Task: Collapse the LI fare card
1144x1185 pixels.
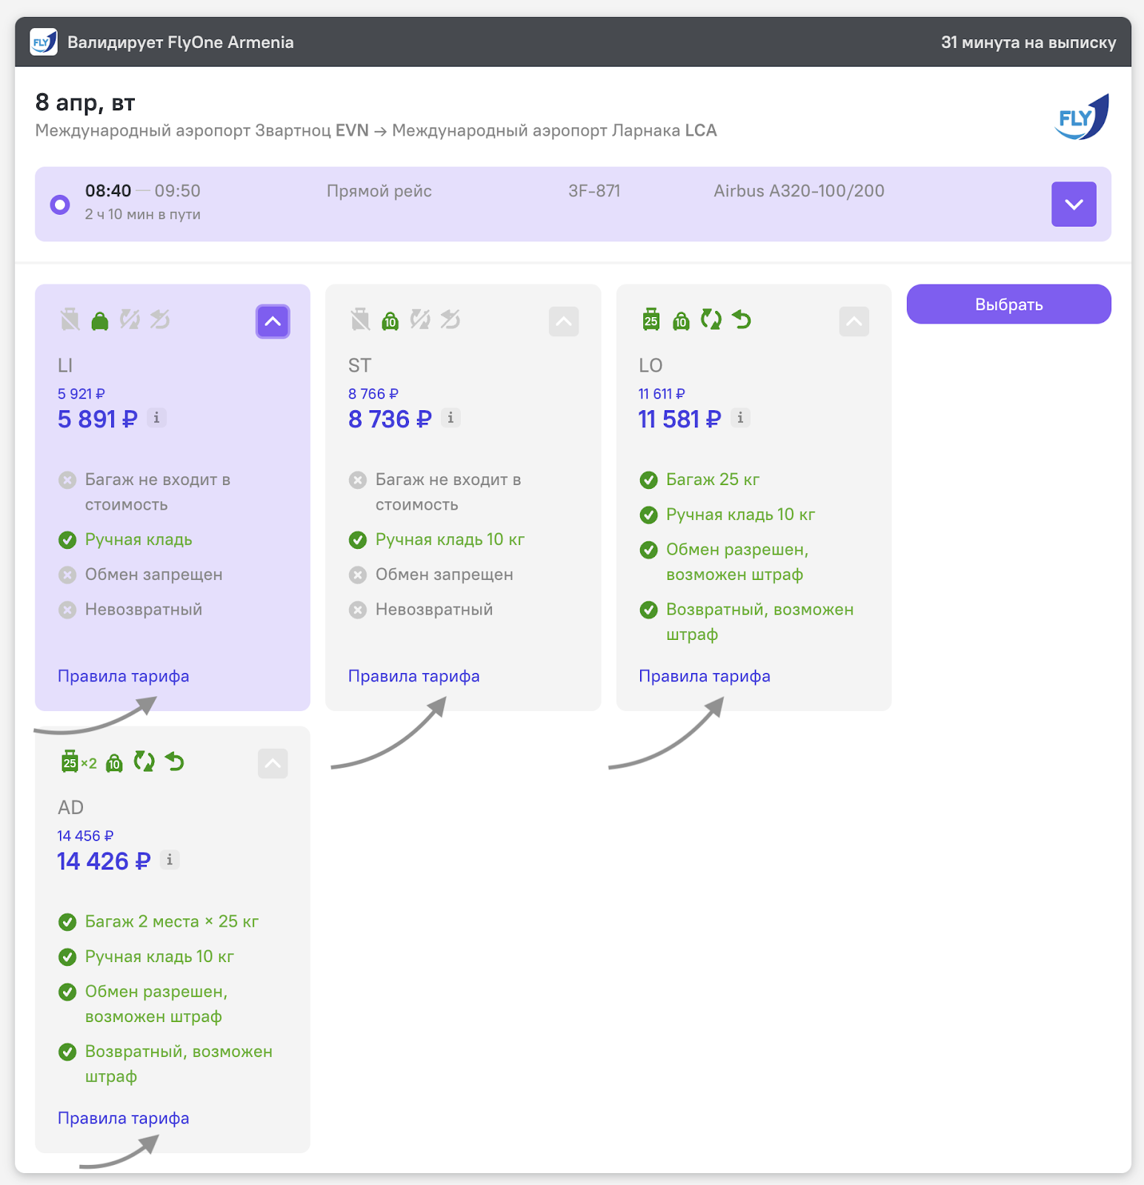Action: [273, 321]
